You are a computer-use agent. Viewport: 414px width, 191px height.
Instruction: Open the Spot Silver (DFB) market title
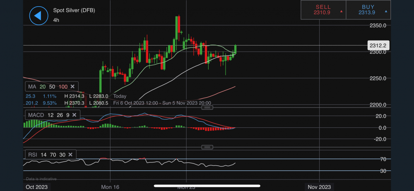[74, 10]
